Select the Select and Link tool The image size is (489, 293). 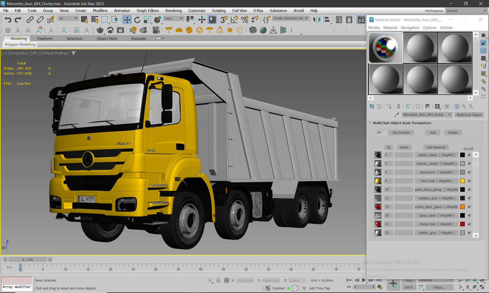[x=30, y=20]
